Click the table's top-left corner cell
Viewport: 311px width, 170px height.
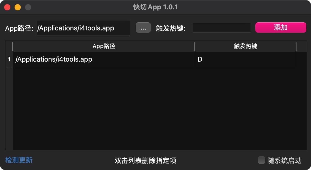coord(9,47)
